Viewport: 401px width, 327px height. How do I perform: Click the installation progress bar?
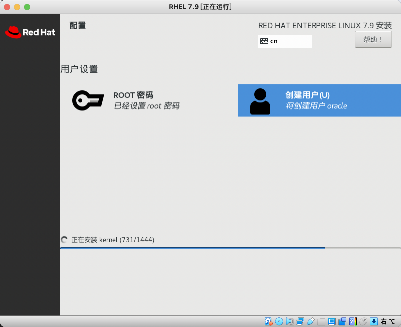[231, 248]
